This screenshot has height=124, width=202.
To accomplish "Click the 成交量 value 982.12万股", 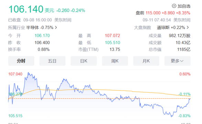I will tap(180, 36).
